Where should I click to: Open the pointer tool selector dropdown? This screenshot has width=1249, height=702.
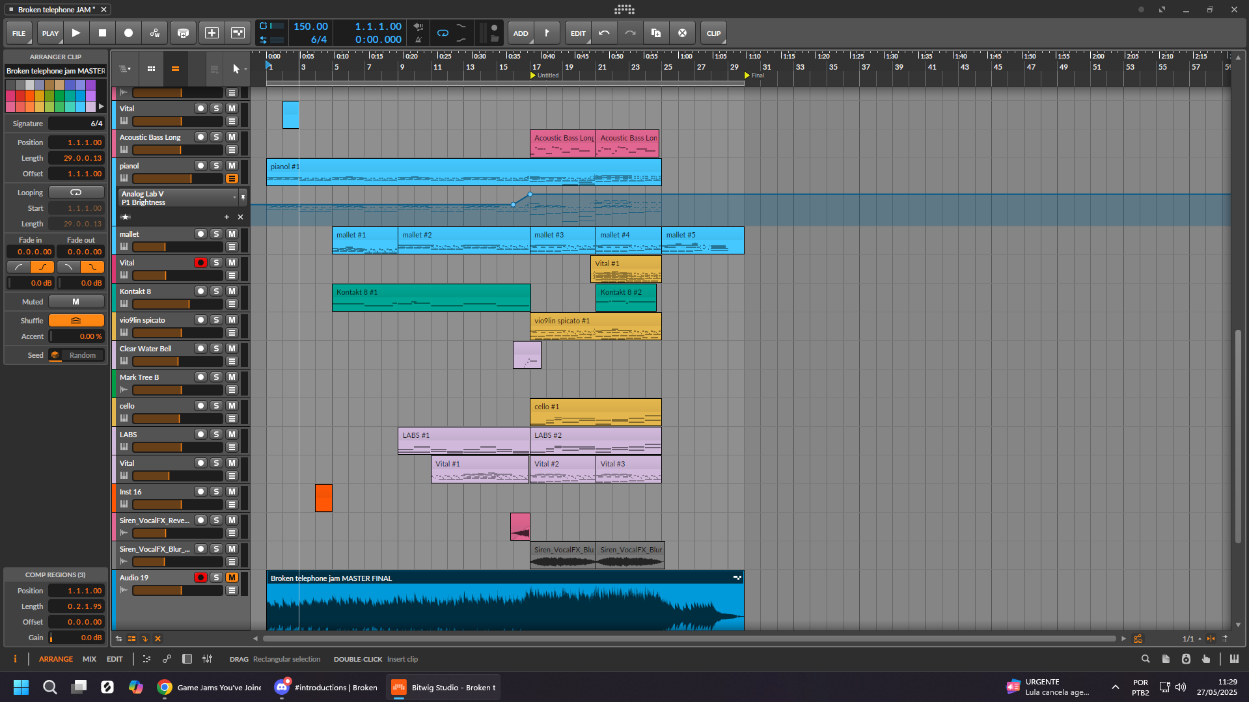[238, 69]
